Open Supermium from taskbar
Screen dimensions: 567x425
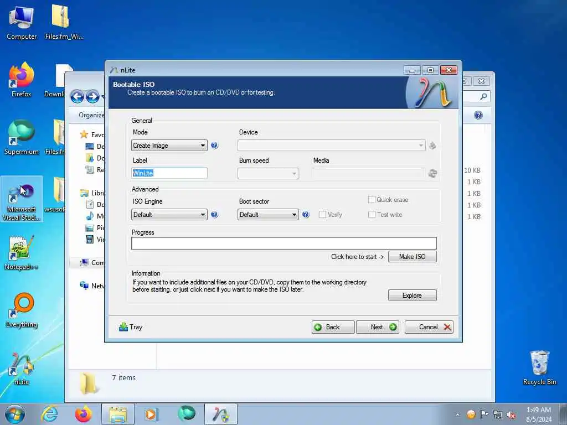point(187,414)
